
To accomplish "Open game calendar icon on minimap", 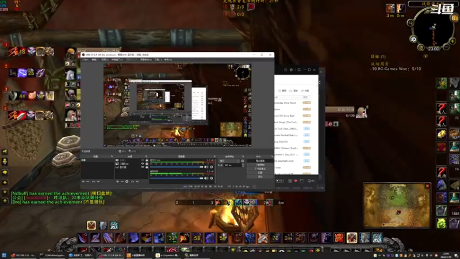I will 455,18.
